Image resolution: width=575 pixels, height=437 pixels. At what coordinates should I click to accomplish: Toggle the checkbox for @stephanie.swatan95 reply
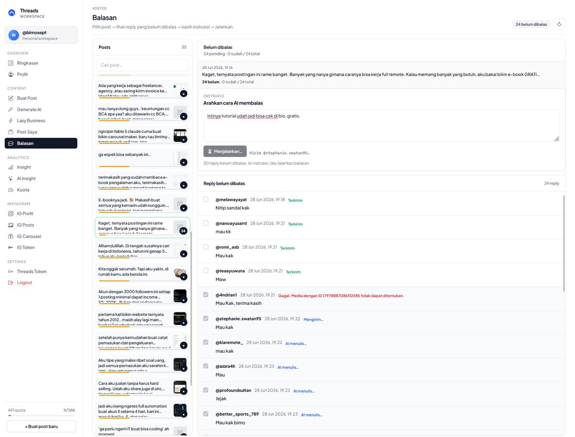(206, 318)
